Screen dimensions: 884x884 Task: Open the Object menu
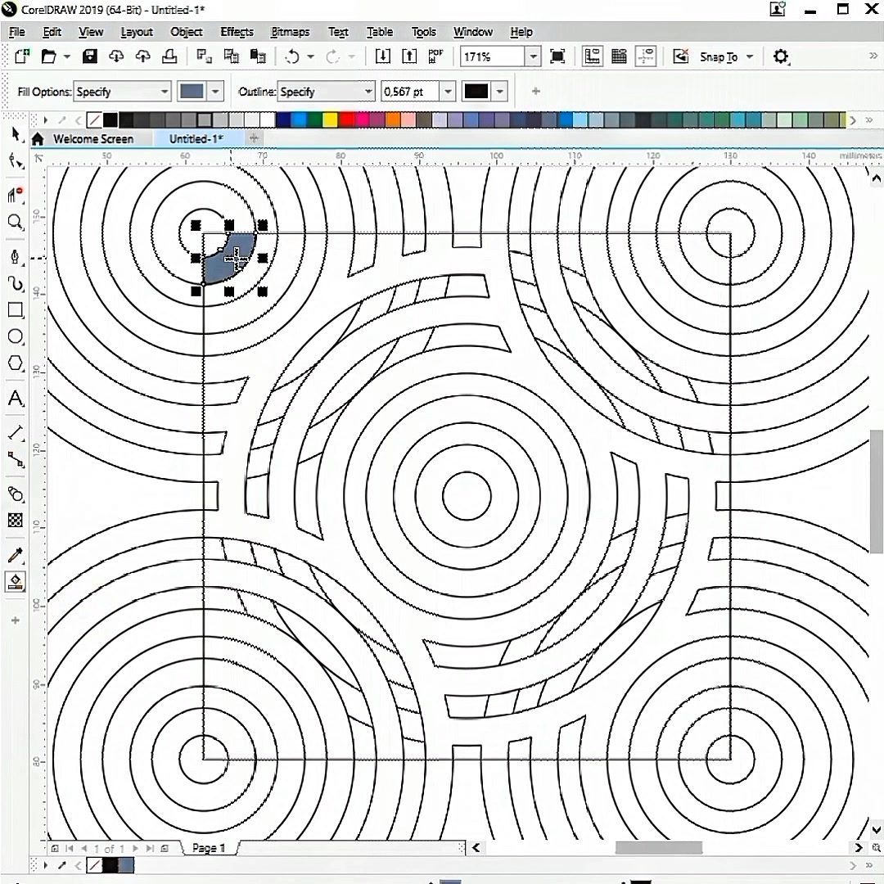187,32
